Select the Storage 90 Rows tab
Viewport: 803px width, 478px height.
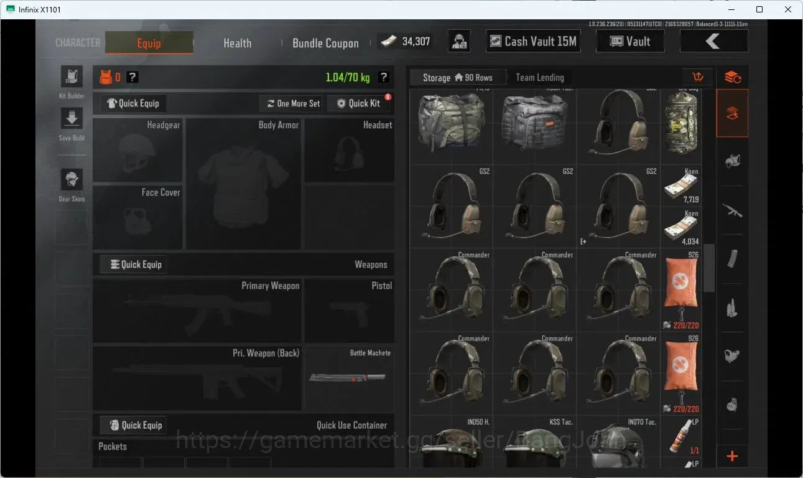(x=458, y=77)
